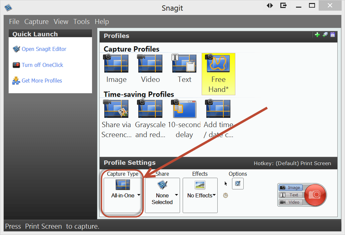
Task: Toggle the include cursor option
Action: (226, 184)
